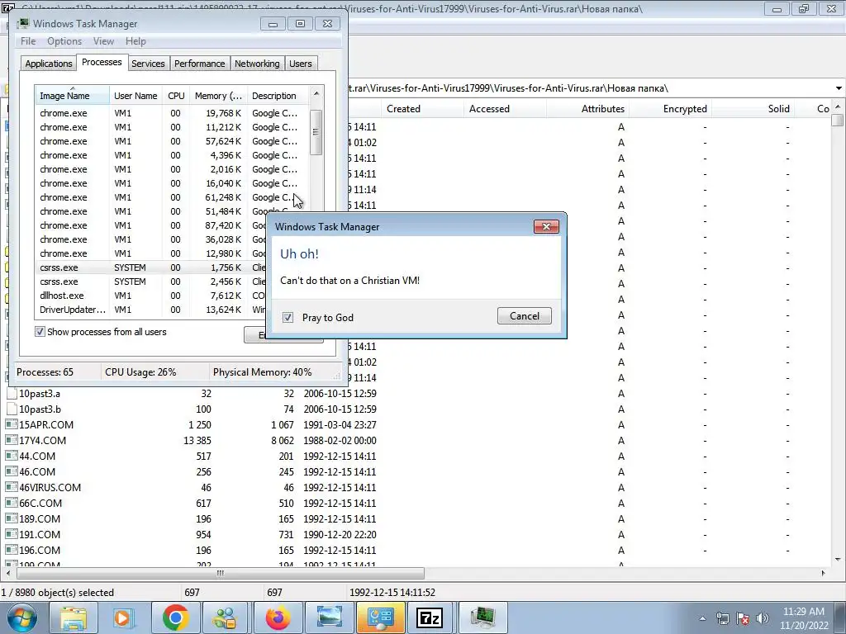This screenshot has height=634, width=846.
Task: Switch to the Performance tab
Action: point(199,64)
